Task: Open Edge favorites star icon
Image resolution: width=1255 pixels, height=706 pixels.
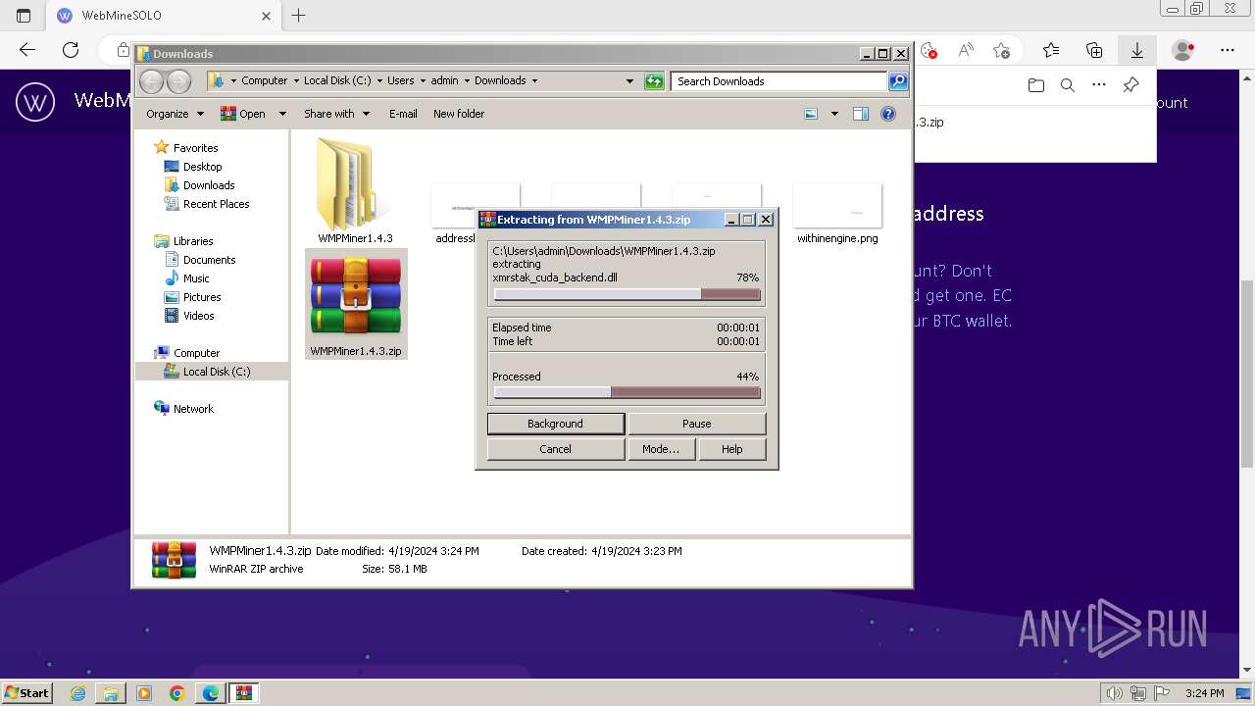Action: pyautogui.click(x=1051, y=50)
